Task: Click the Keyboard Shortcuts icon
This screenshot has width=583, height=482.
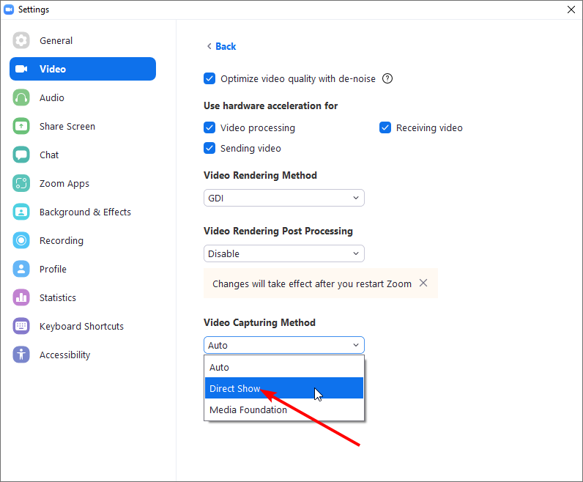Action: coord(21,326)
